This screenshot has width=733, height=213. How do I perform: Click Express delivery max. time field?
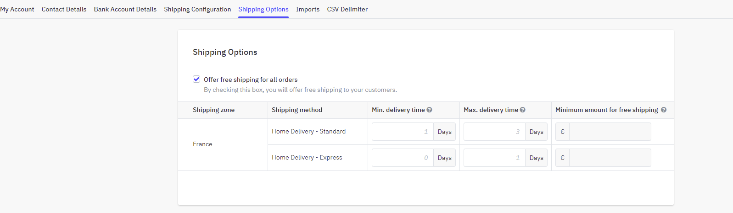pyautogui.click(x=494, y=158)
